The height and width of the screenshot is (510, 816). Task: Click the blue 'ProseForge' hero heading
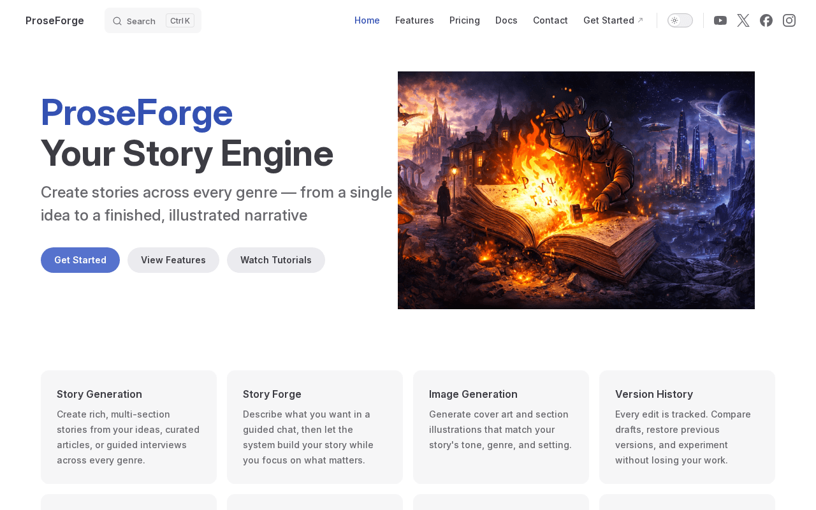click(136, 112)
